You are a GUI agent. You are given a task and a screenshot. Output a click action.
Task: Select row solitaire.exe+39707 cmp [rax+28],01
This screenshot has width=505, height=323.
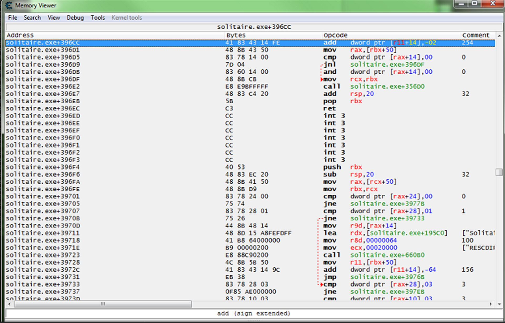coord(250,211)
